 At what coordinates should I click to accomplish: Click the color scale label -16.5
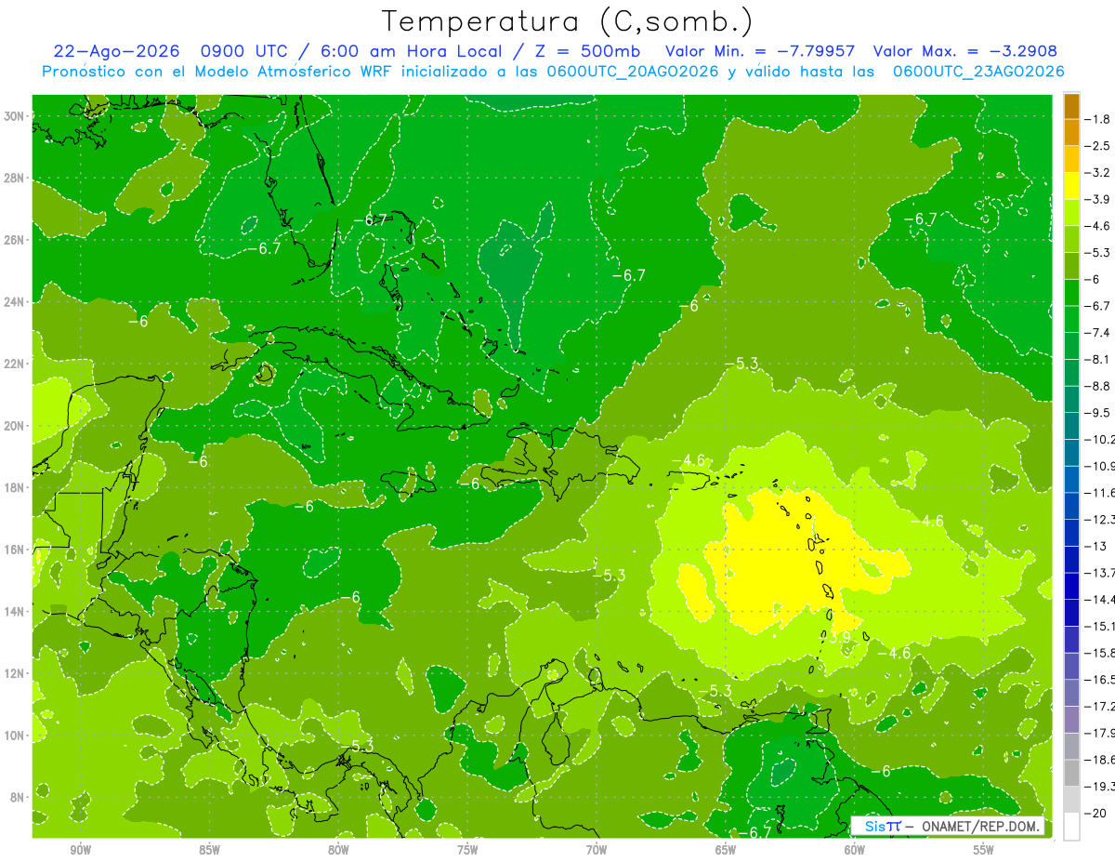point(1100,679)
